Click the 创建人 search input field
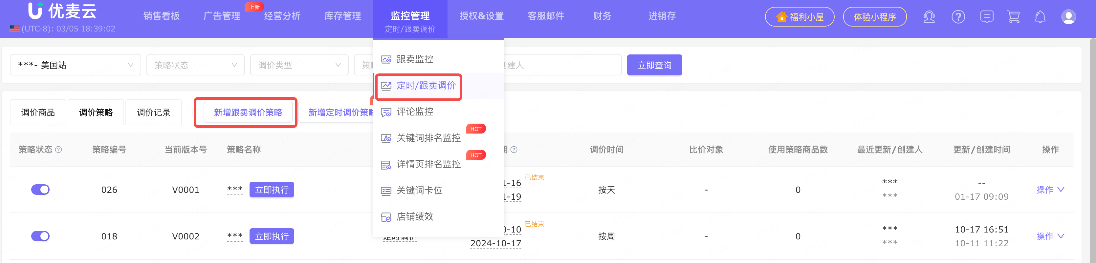This screenshot has height=263, width=1096. tap(562, 65)
